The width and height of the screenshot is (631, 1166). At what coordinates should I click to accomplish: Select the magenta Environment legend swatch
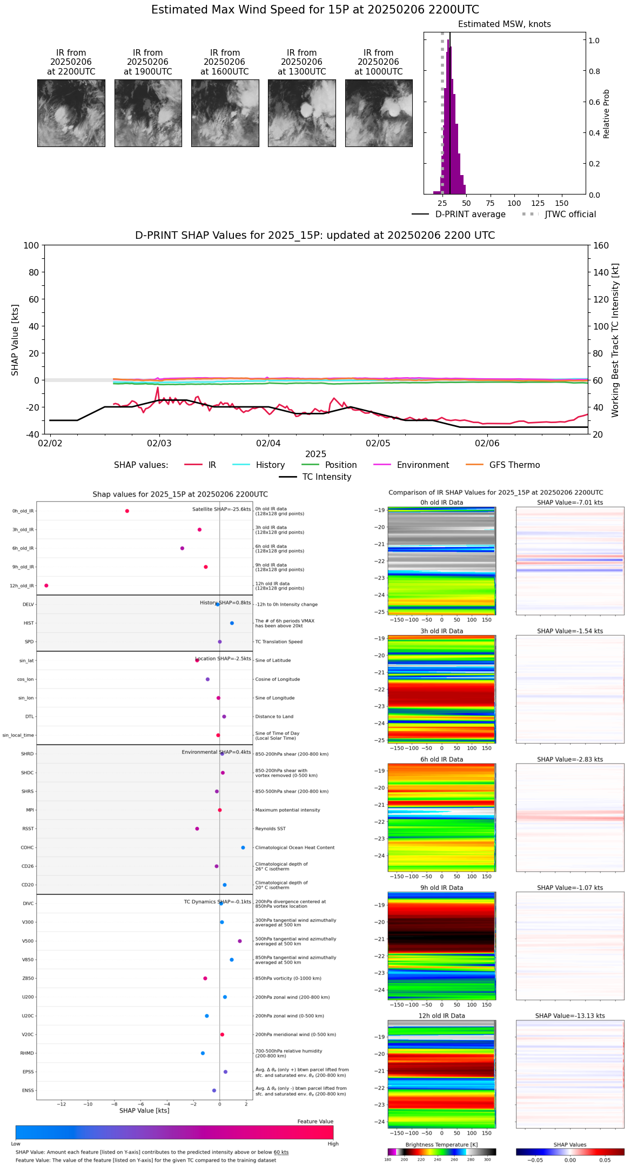[x=382, y=465]
